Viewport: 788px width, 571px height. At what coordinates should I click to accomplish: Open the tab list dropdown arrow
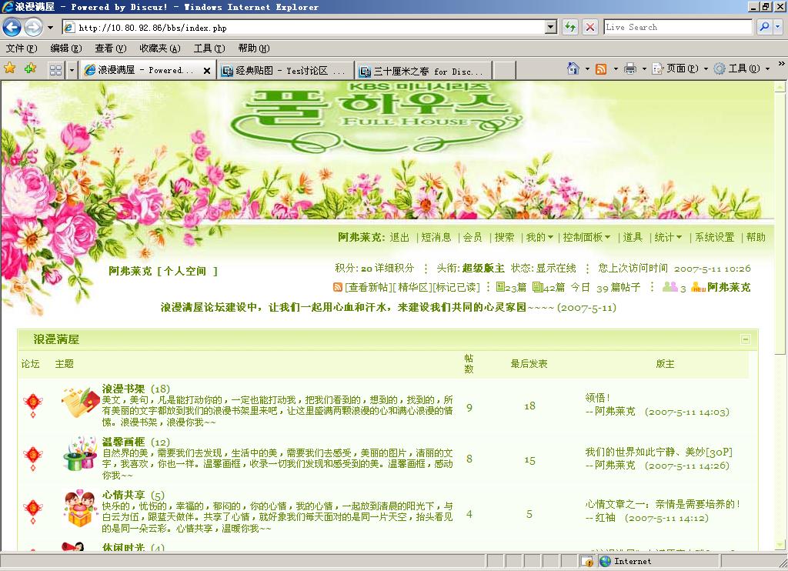[x=72, y=70]
